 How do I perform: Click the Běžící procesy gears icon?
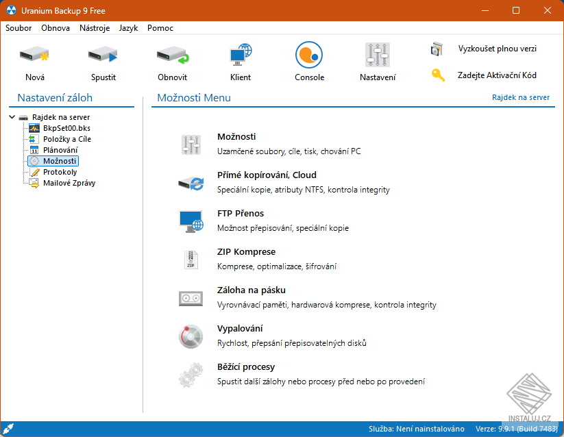191,375
